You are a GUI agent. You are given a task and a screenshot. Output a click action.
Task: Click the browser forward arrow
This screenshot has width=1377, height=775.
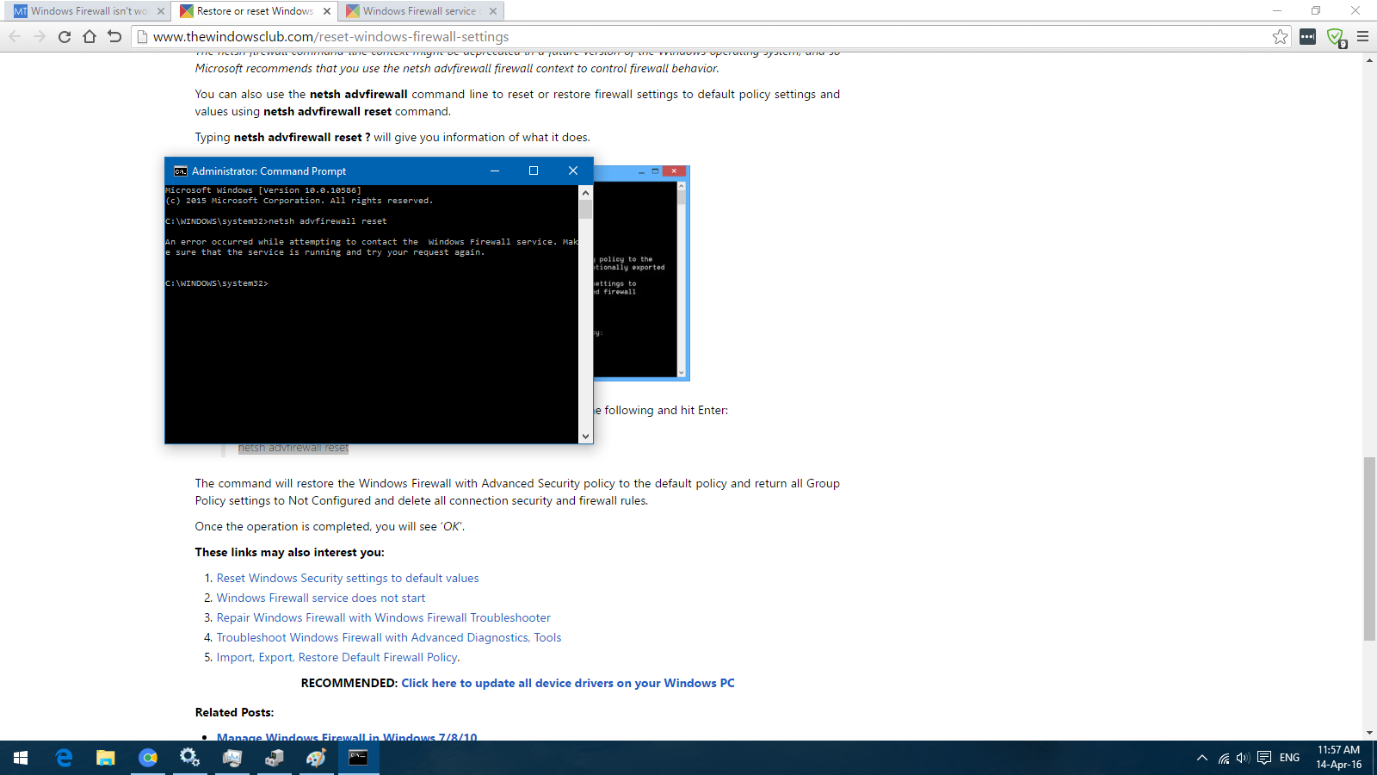click(40, 36)
